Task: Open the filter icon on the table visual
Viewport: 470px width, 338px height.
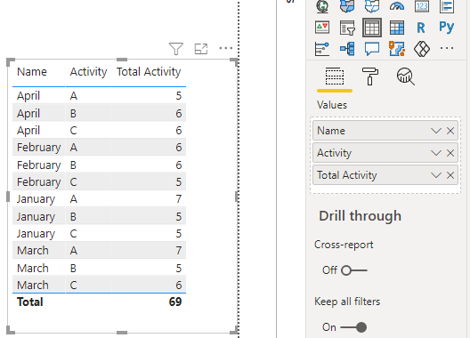Action: [176, 49]
